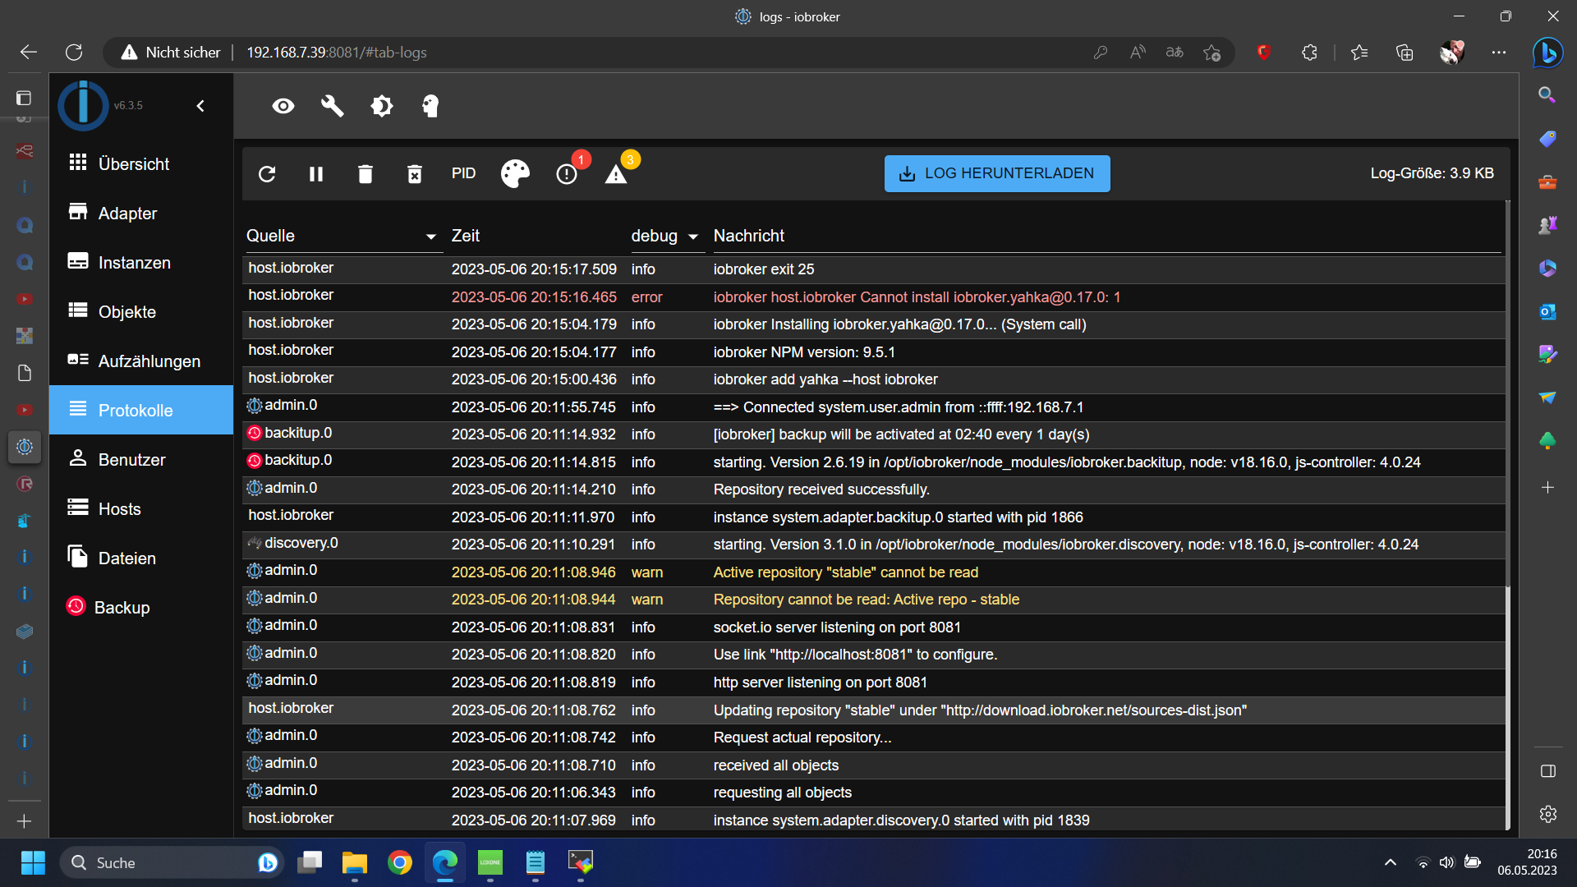Open Outlook in Edge sidebar
This screenshot has height=887, width=1577.
(1547, 311)
